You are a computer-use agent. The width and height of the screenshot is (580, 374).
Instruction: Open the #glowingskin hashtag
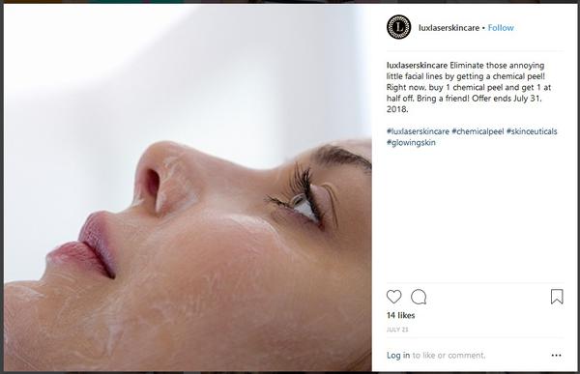pyautogui.click(x=411, y=142)
